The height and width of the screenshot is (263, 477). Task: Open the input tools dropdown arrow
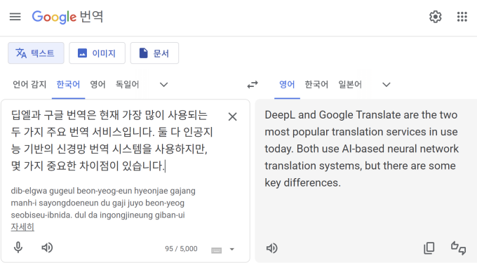(x=231, y=249)
